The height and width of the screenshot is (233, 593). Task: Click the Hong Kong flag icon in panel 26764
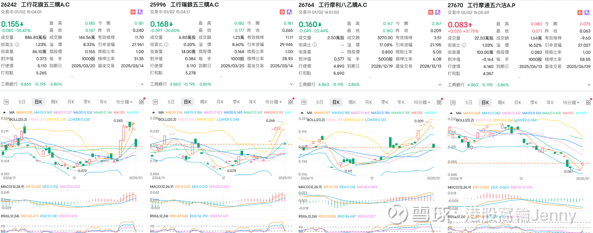[x=431, y=12]
